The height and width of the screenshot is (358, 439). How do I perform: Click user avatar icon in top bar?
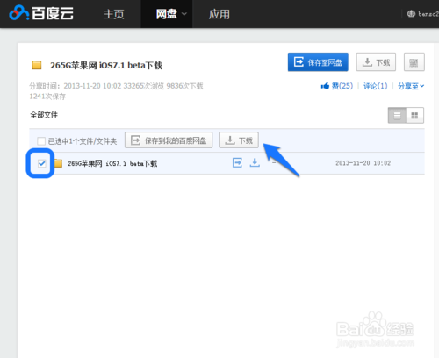[x=411, y=13]
